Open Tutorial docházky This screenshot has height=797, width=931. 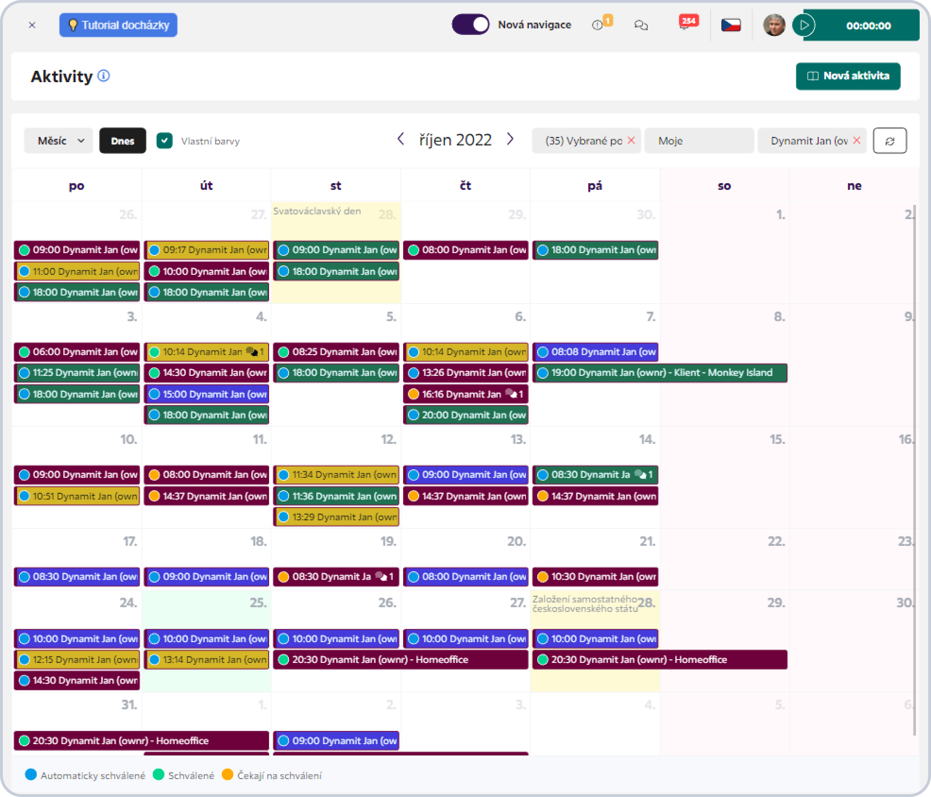[118, 25]
